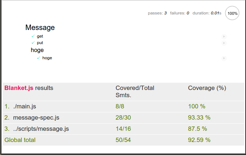Open the message-spec.js coverage file
This screenshot has height=155, width=246.
36,118
